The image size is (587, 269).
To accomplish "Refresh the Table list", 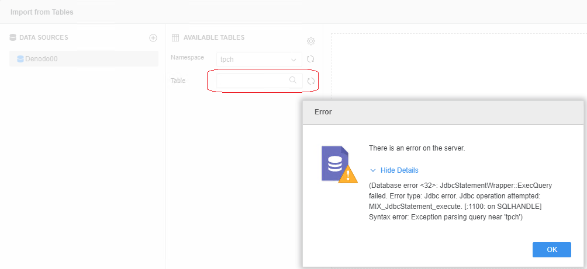I will point(311,81).
